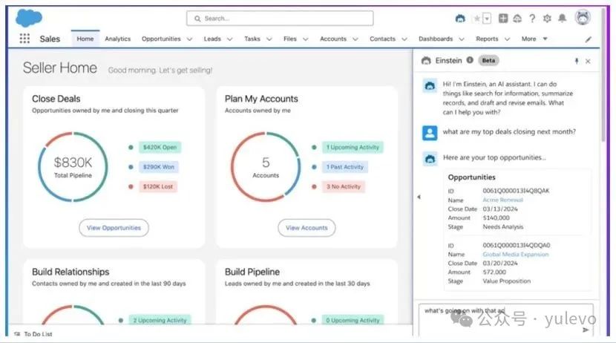This screenshot has width=616, height=343.
Task: Open the favorites list dropdown arrow
Action: [x=487, y=19]
